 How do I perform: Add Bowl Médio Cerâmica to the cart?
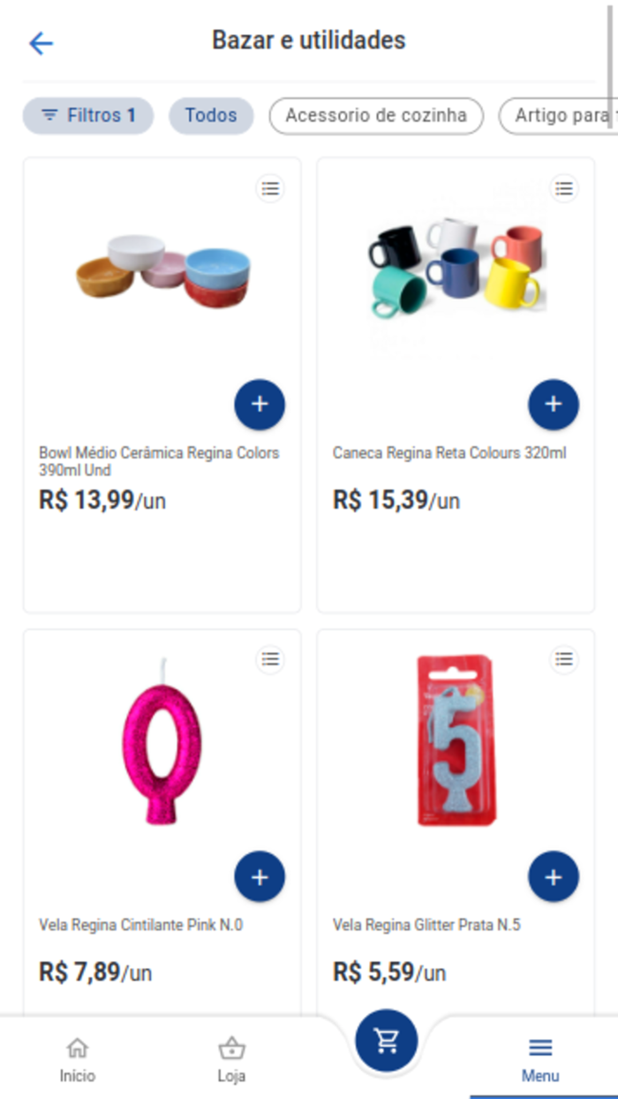(260, 404)
